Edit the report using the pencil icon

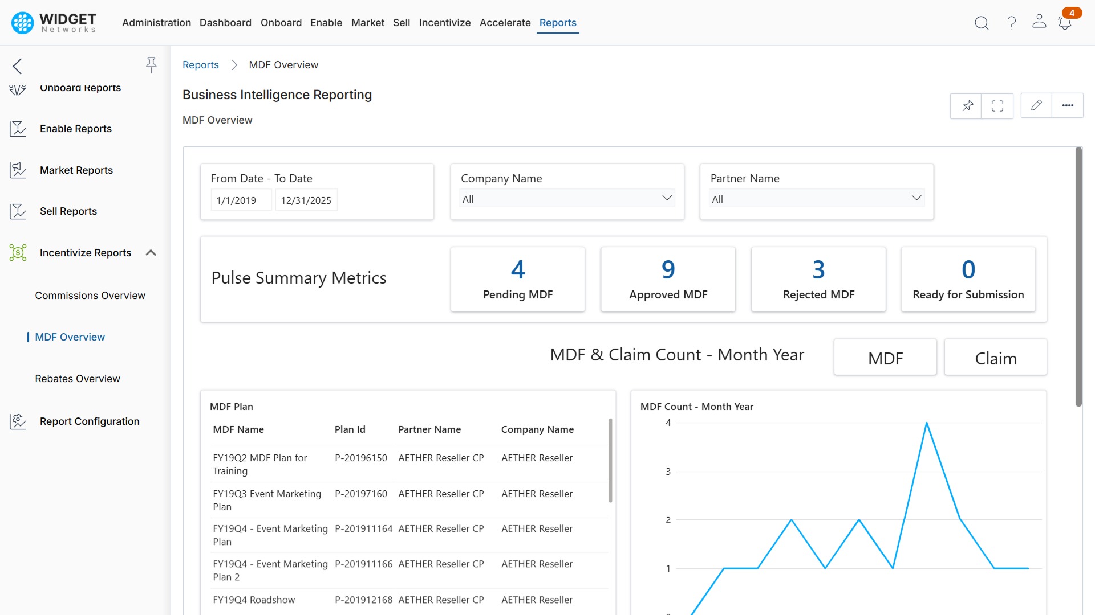[1036, 105]
